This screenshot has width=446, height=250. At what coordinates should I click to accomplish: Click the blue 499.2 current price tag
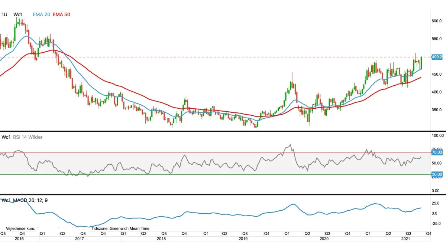437,57
